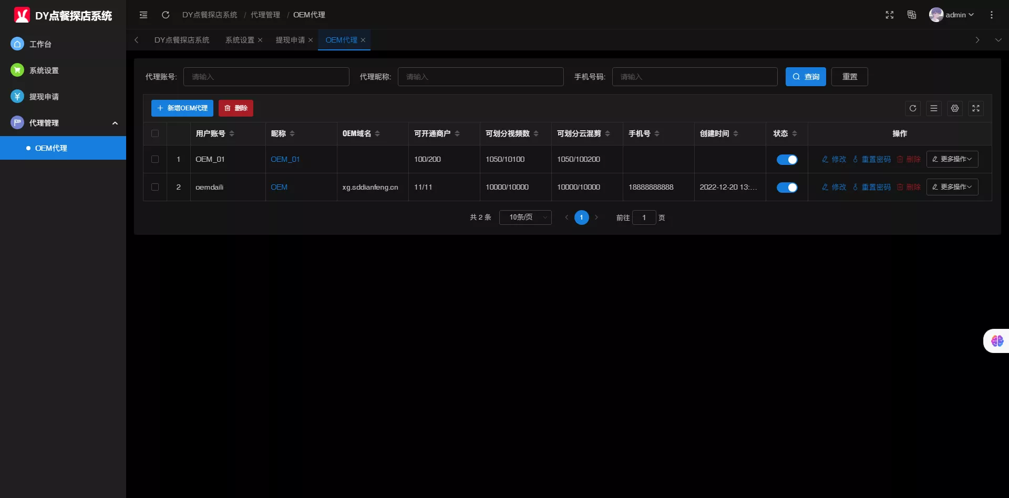1009x498 pixels.
Task: Check the checkbox for oemdaili row
Action: click(x=155, y=187)
